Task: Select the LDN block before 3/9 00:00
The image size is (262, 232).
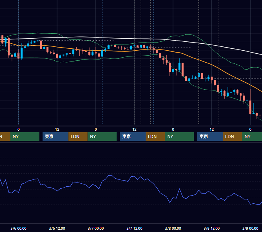Action: pyautogui.click(x=233, y=136)
